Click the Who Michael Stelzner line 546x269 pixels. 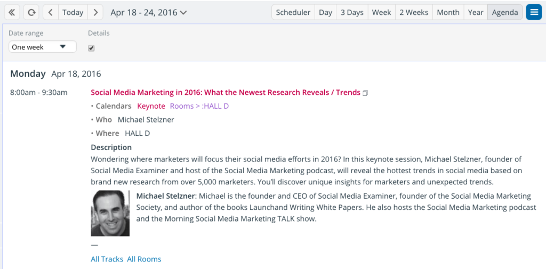132,120
